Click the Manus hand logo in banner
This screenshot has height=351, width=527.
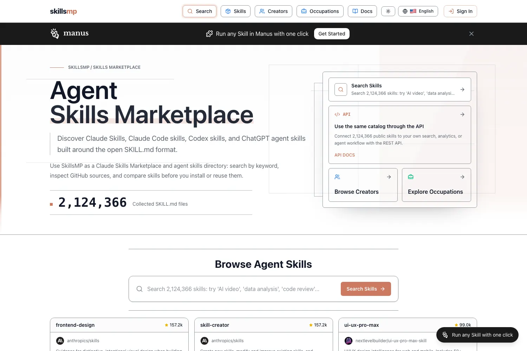(x=54, y=33)
